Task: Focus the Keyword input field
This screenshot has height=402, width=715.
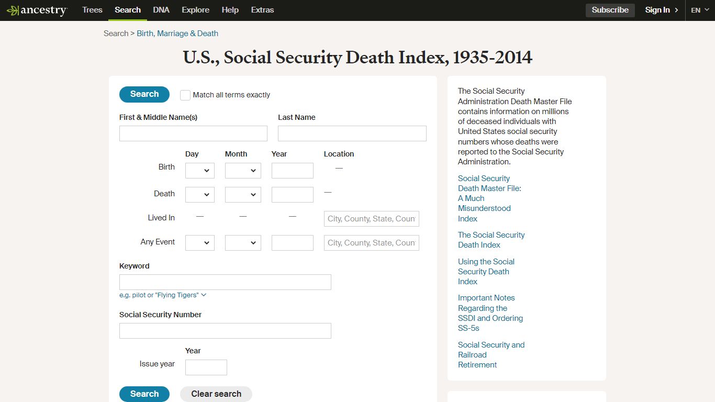Action: click(x=225, y=282)
